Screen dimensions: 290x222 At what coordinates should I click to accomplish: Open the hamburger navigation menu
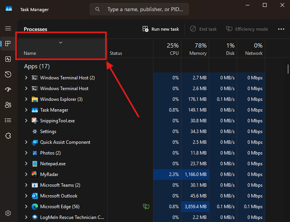8,28
